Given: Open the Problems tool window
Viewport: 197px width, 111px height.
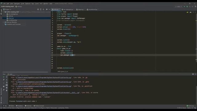Looking at the screenshot, I should pyautogui.click(x=19, y=106).
